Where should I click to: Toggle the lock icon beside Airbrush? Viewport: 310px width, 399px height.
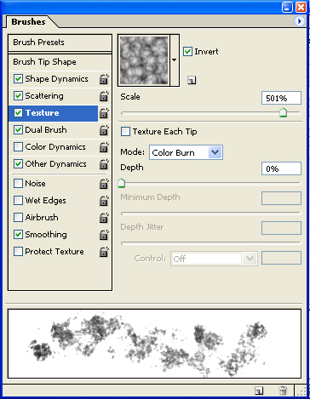click(x=104, y=218)
